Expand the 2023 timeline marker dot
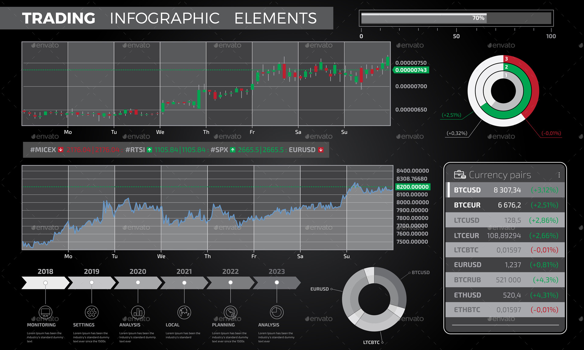Screen dimensions: 584x350 277,282
